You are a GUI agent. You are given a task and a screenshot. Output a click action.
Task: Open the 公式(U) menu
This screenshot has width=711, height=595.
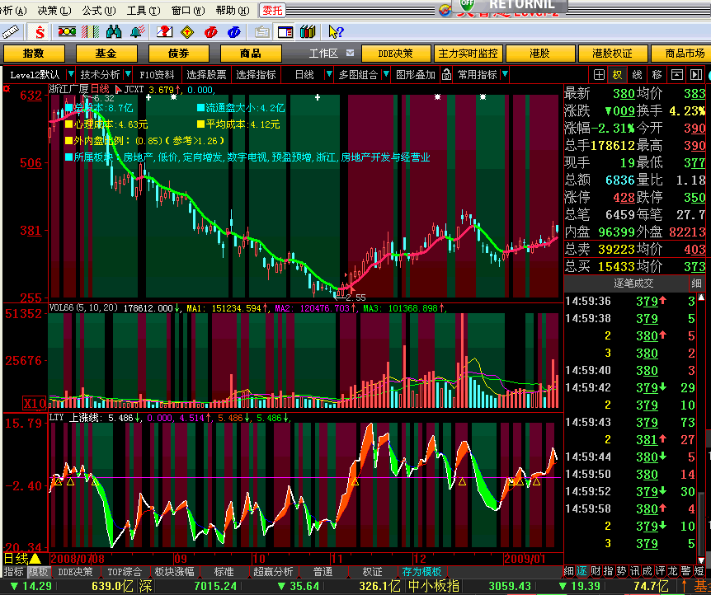(99, 10)
